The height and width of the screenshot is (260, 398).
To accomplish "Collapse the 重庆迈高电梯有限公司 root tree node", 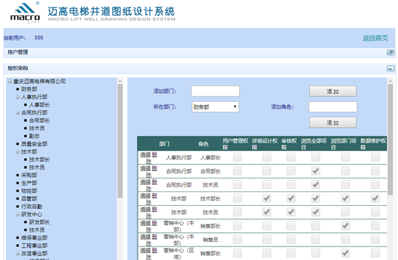I will (10, 82).
